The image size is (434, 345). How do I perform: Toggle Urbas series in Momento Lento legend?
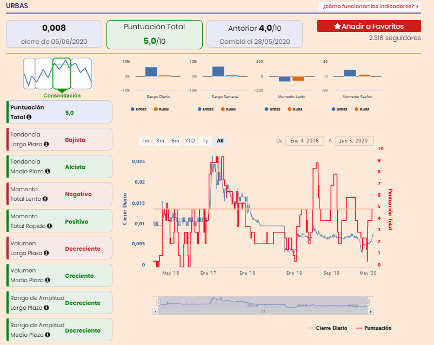(272, 109)
